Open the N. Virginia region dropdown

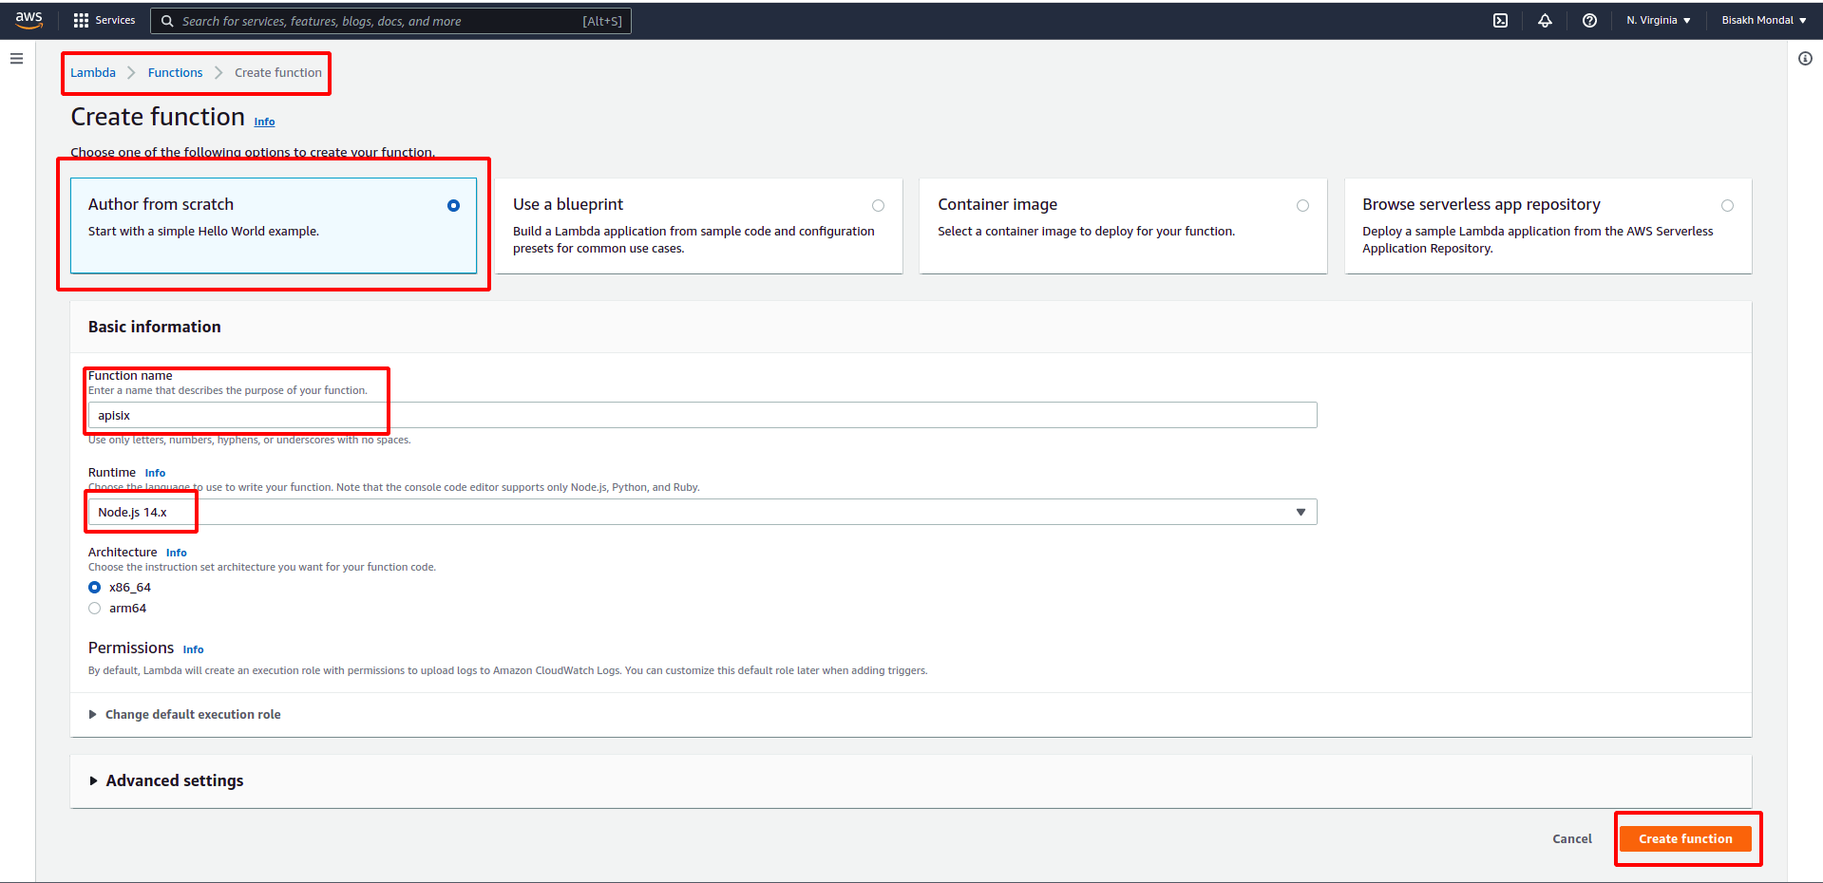[1658, 20]
